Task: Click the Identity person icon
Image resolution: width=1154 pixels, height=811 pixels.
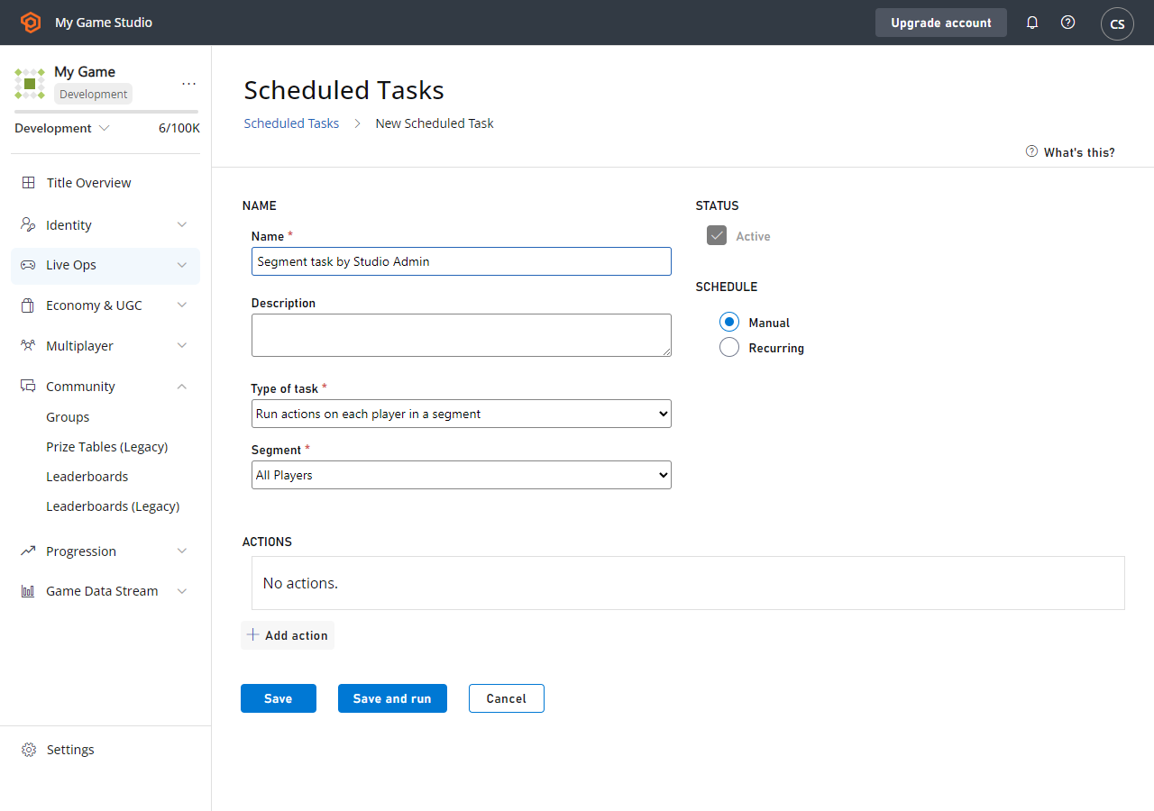Action: click(x=28, y=225)
